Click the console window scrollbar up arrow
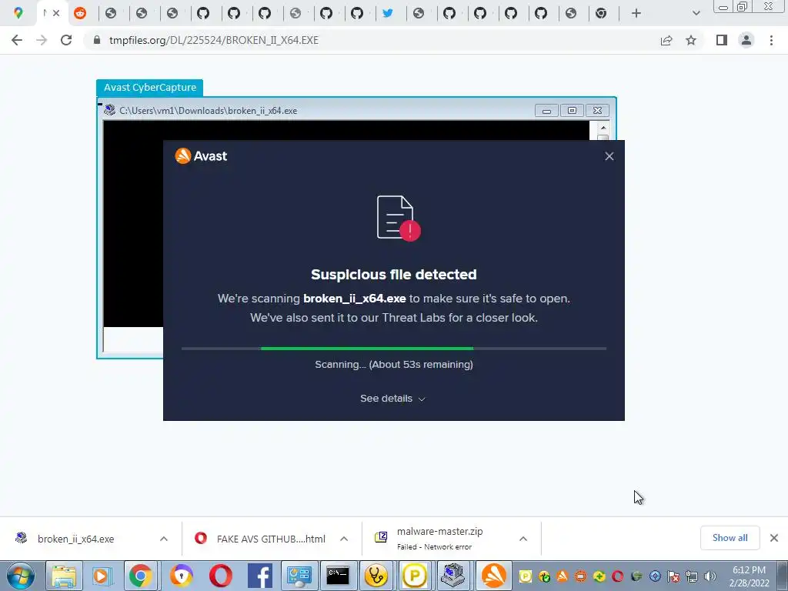 tap(603, 128)
